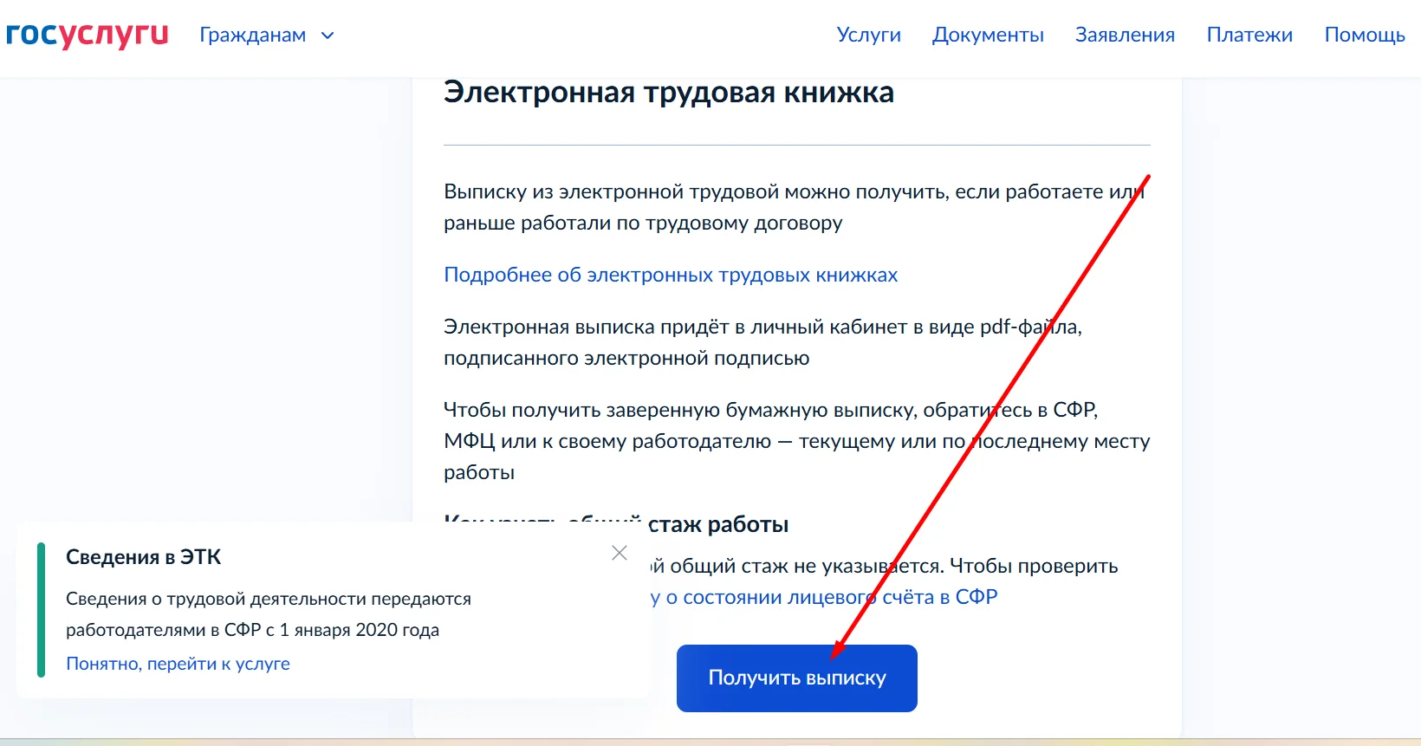Click the paragraph starting Чтобы получить заверенную

(797, 441)
